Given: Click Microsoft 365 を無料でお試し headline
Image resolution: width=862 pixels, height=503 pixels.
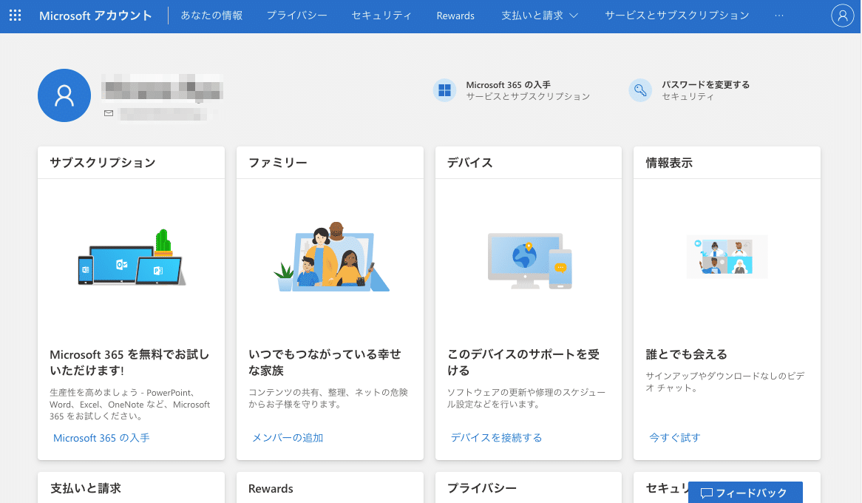Looking at the screenshot, I should (x=129, y=362).
